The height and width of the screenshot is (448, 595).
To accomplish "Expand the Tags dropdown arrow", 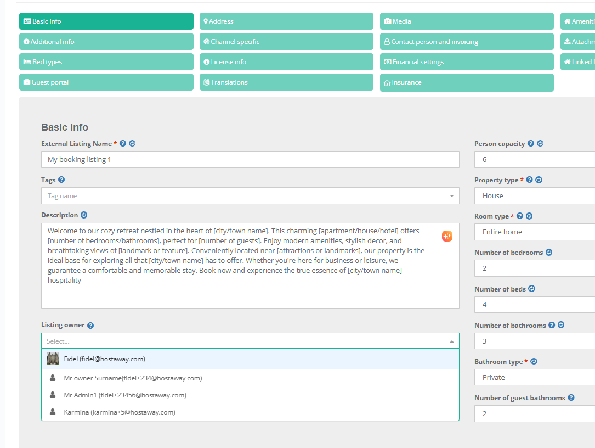I will (x=451, y=196).
